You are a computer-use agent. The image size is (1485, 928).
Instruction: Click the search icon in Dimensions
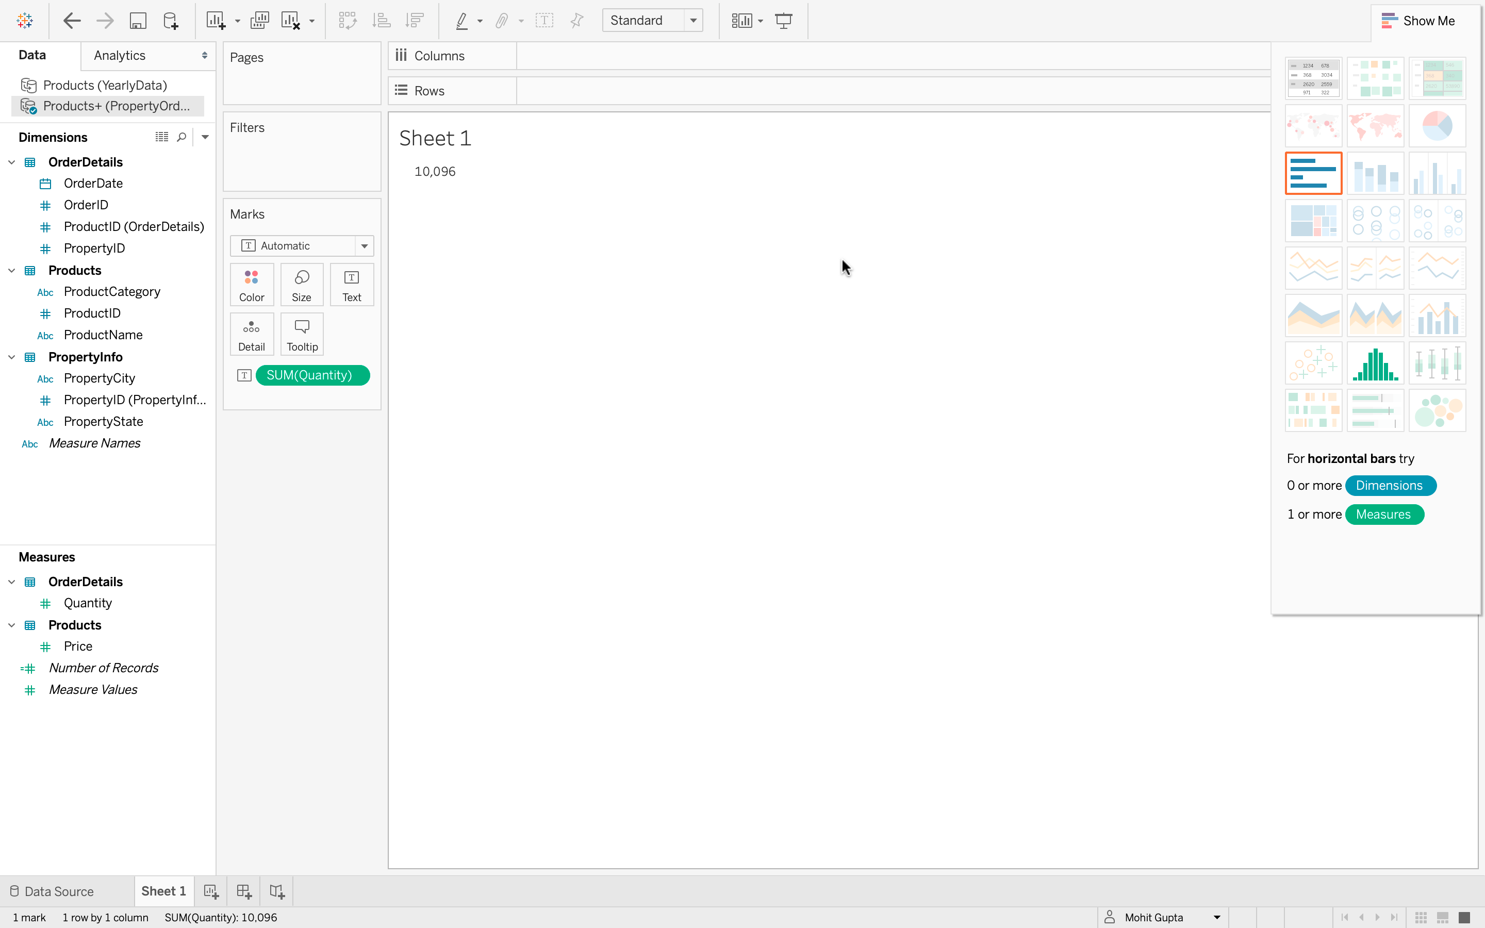pos(181,137)
